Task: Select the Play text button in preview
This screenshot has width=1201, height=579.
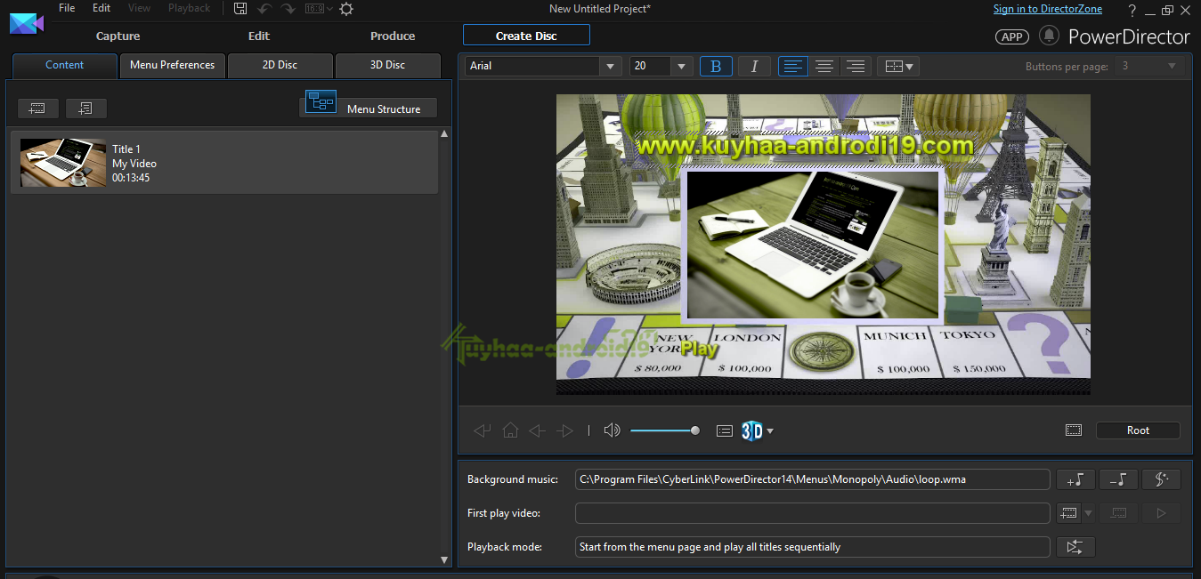Action: pos(699,349)
